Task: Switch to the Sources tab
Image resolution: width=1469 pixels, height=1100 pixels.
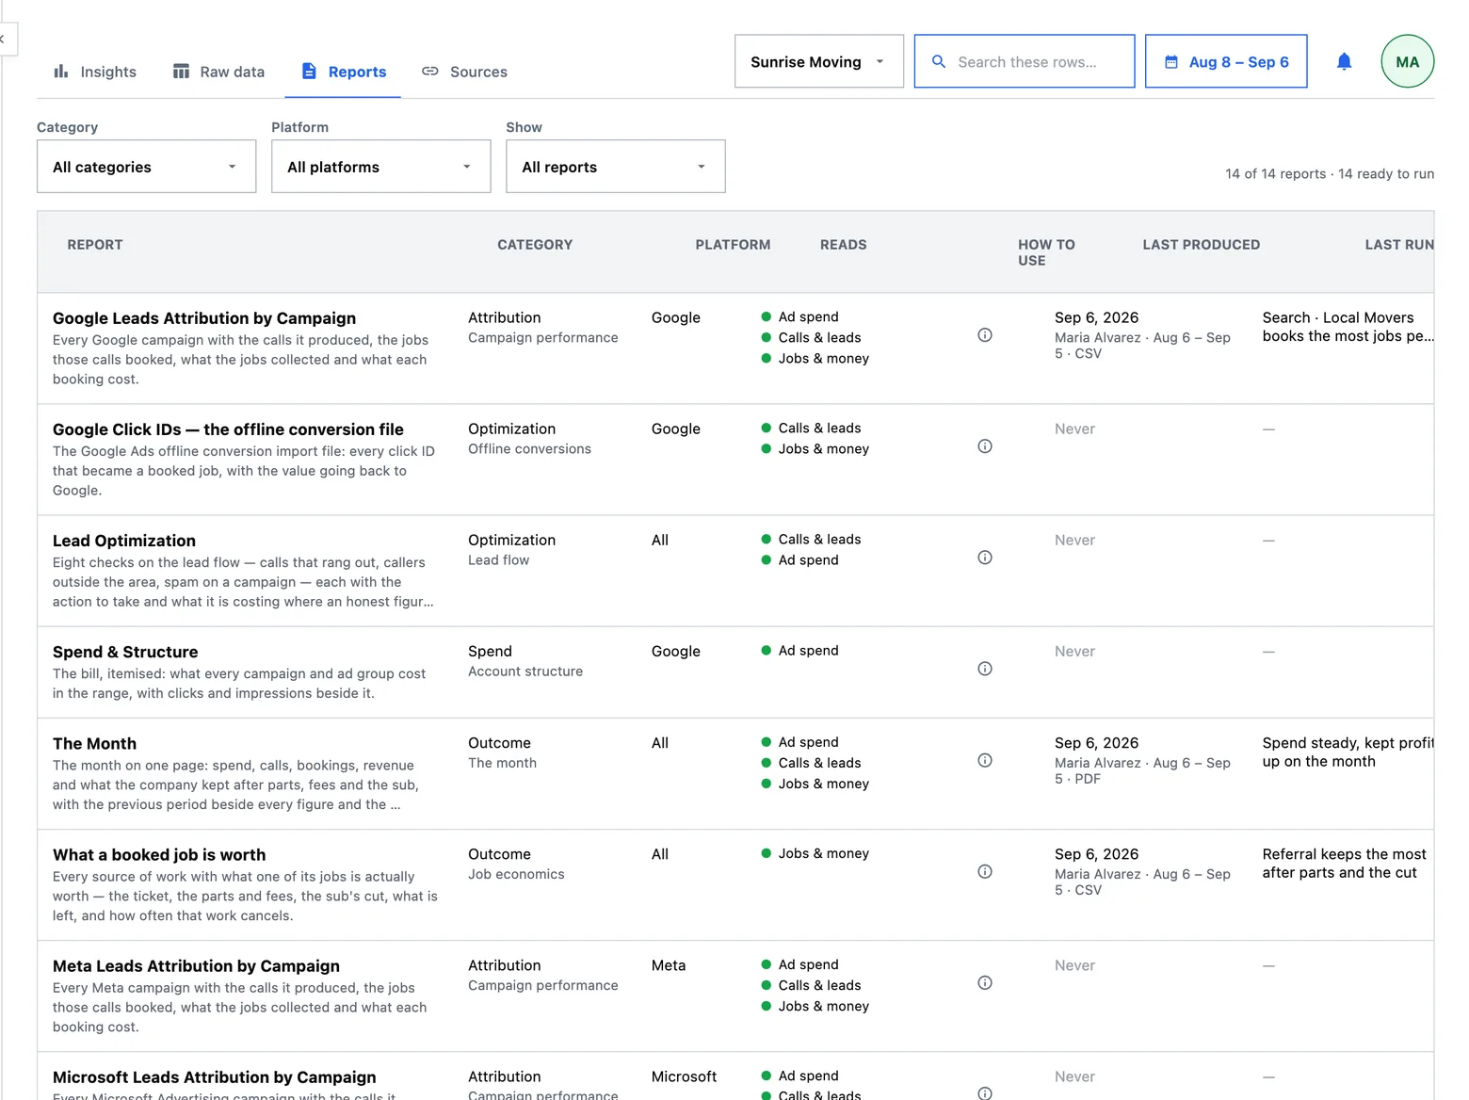Action: tap(464, 72)
